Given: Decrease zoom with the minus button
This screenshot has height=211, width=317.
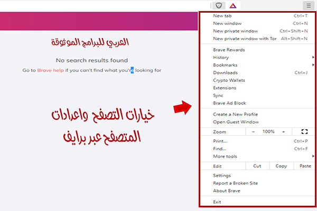Looking at the screenshot, I should pos(253,132).
